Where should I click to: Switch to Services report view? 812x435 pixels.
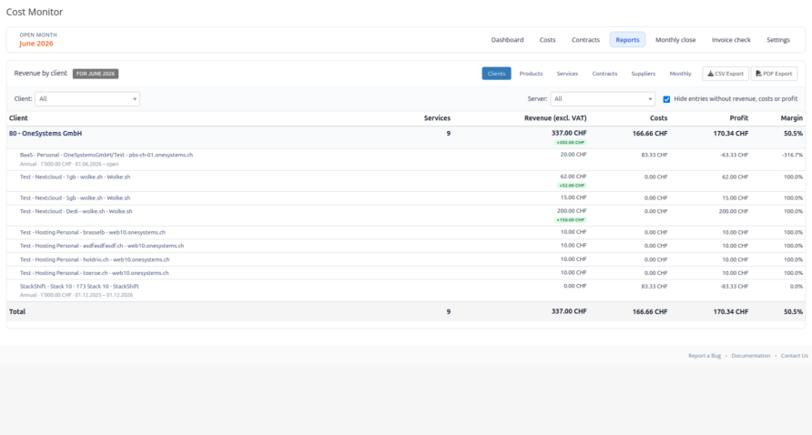[567, 74]
